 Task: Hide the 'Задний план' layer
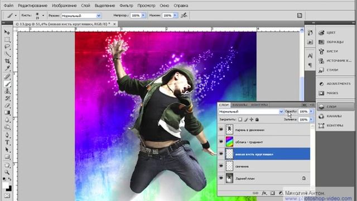click(x=221, y=178)
